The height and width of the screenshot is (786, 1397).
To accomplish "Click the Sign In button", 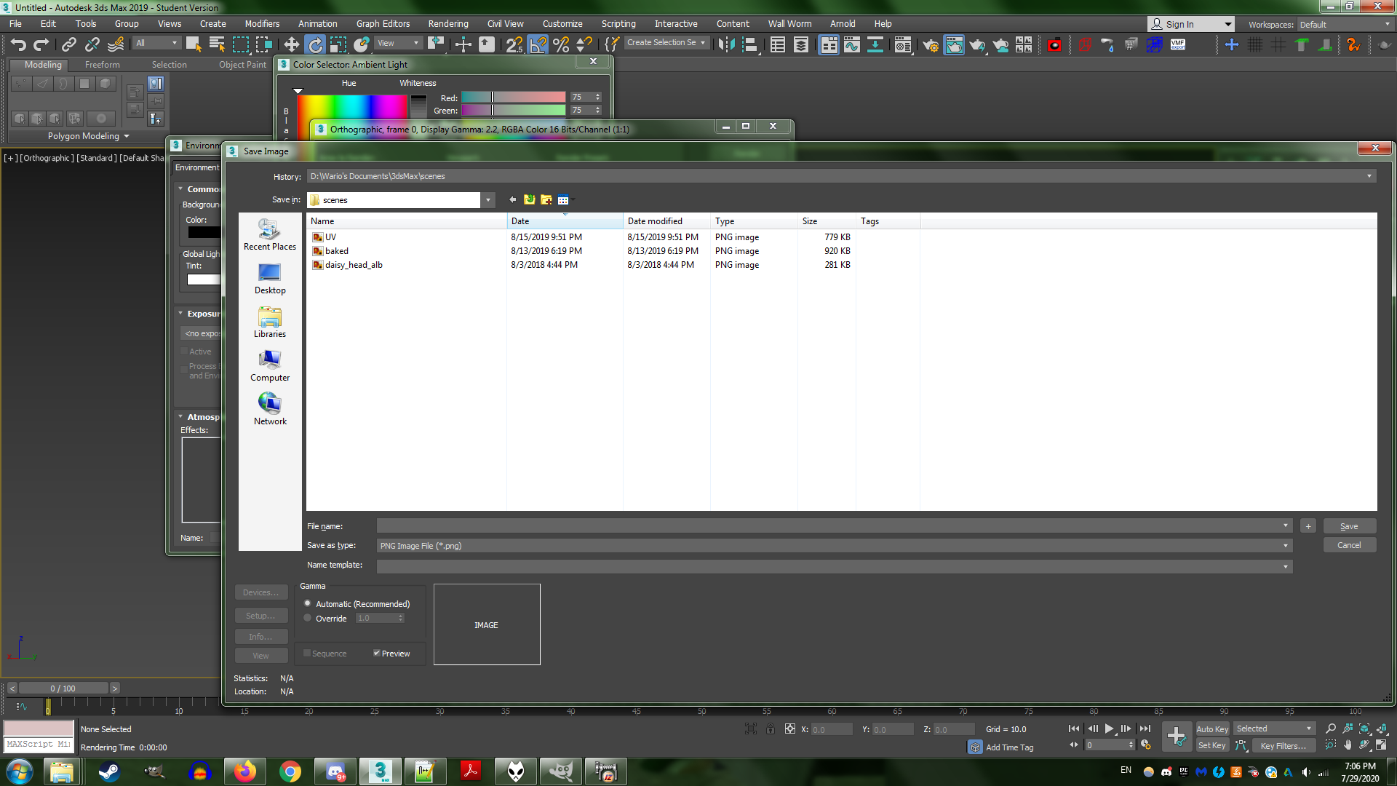I will 1191,24.
